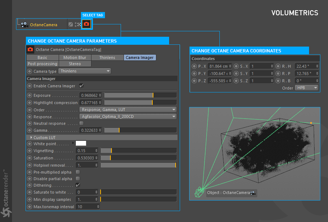Expand the White point arrow
Screen dimensions: 328x222
click(73, 143)
